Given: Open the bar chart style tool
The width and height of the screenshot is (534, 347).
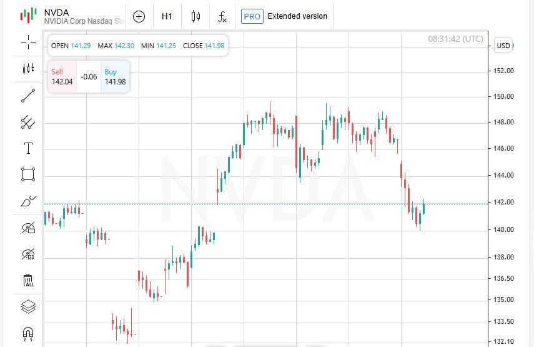Looking at the screenshot, I should pyautogui.click(x=28, y=69).
